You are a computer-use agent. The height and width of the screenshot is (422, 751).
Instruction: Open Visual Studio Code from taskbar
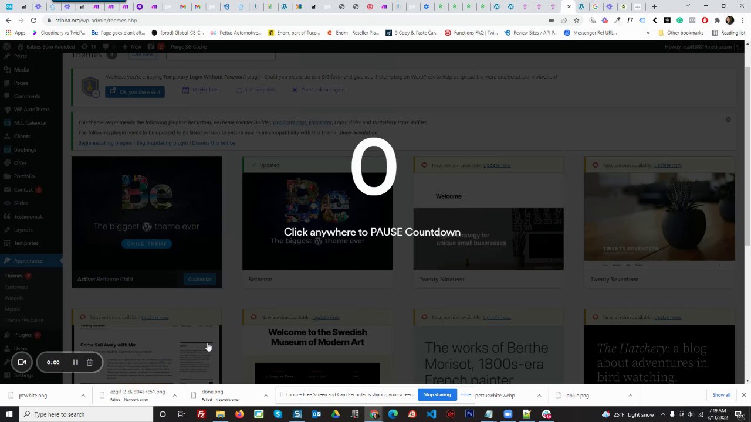(431, 414)
